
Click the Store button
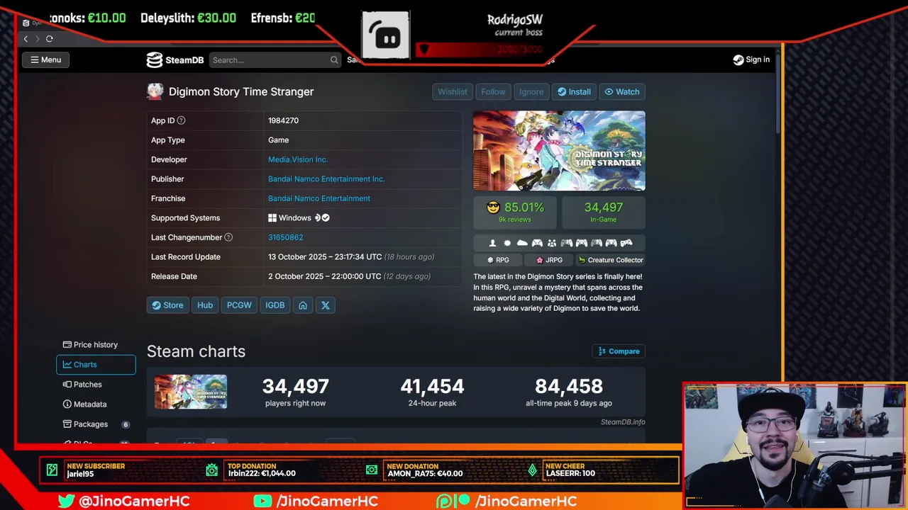click(167, 305)
